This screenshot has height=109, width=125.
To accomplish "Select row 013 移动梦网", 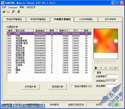I will [x=49, y=63].
